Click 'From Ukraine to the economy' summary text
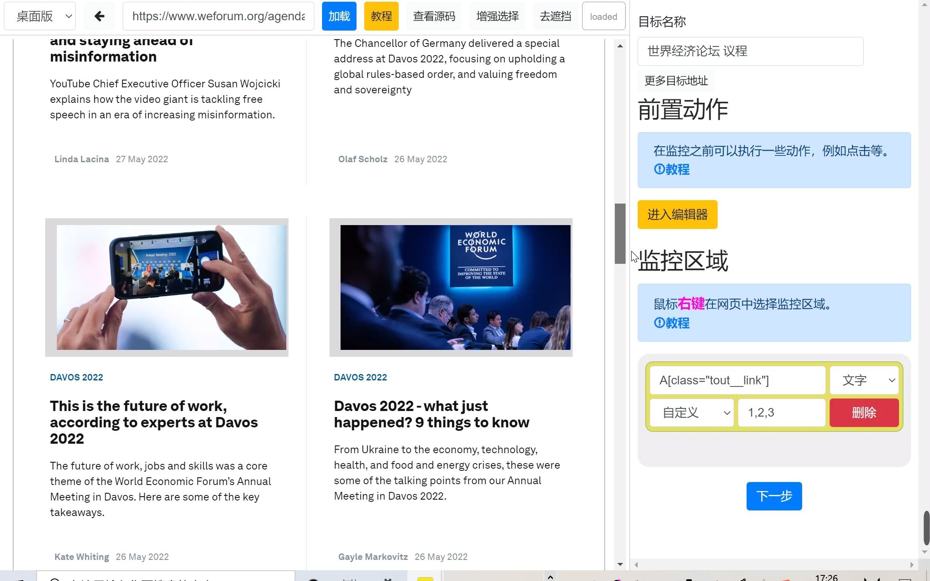Viewport: 930px width, 581px height. (x=447, y=473)
